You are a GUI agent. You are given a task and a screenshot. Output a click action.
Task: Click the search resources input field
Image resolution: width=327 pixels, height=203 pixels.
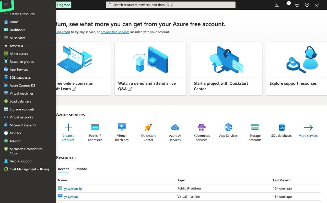[171, 5]
